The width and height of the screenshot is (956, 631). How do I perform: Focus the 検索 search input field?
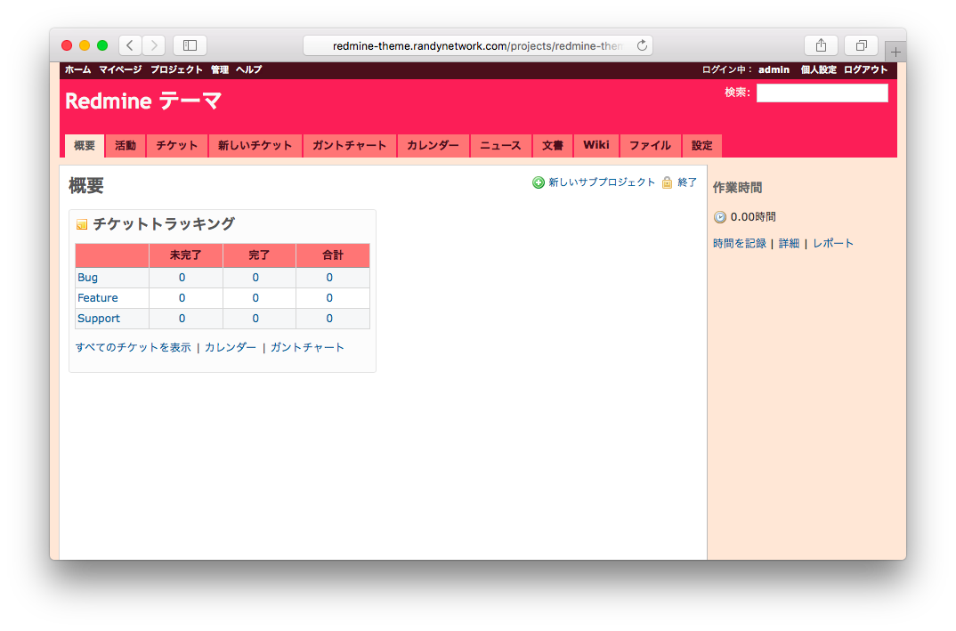[x=822, y=93]
